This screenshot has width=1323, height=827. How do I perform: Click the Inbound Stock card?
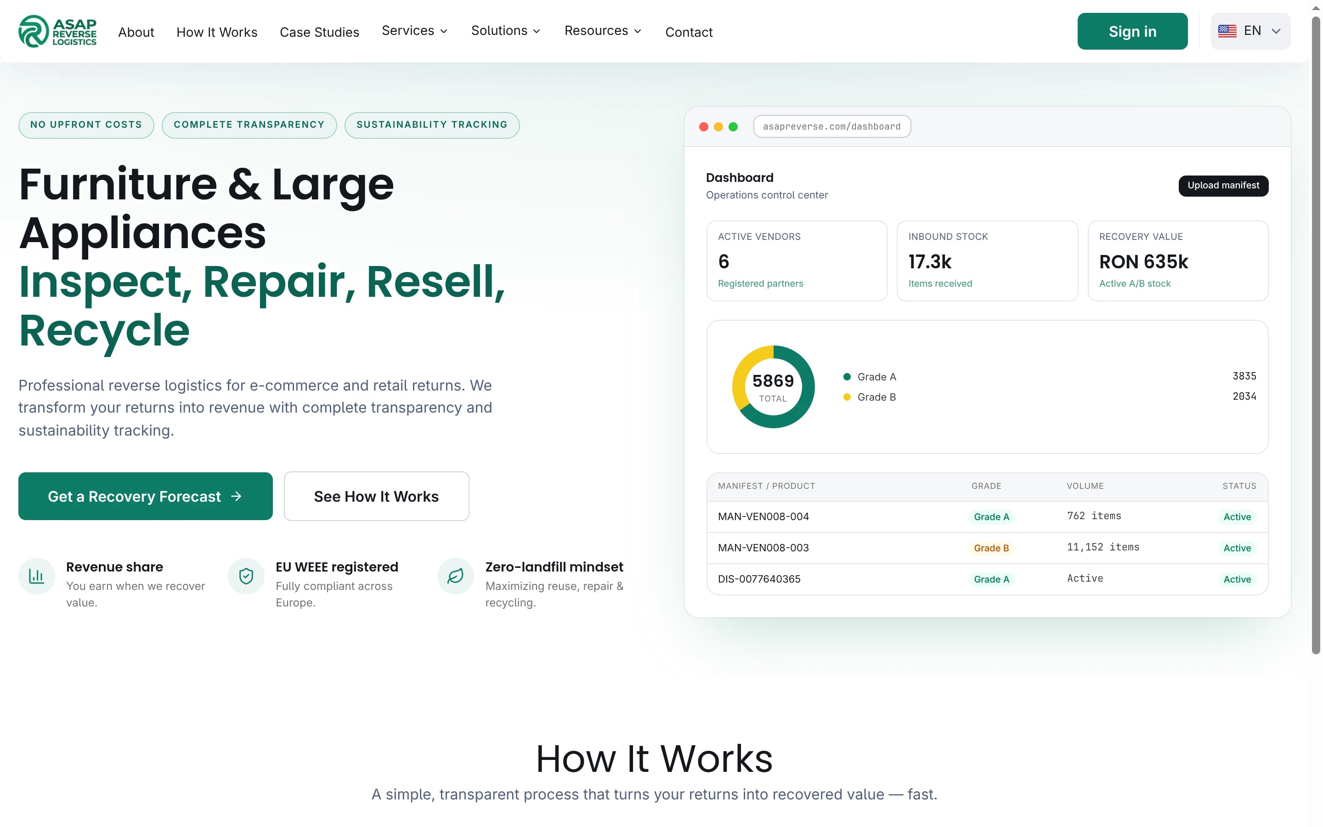(x=987, y=261)
